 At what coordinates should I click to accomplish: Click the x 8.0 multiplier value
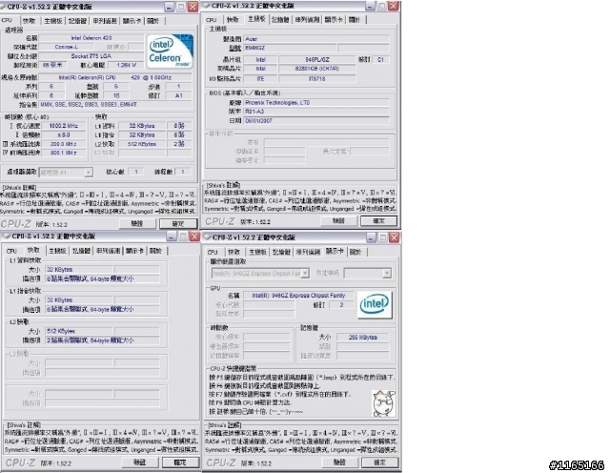pos(64,135)
